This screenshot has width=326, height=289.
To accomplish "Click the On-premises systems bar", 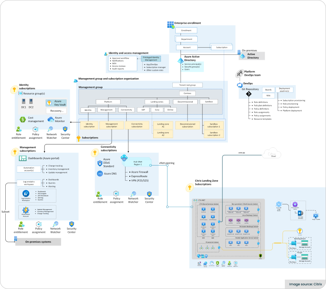I will [x=38, y=242].
